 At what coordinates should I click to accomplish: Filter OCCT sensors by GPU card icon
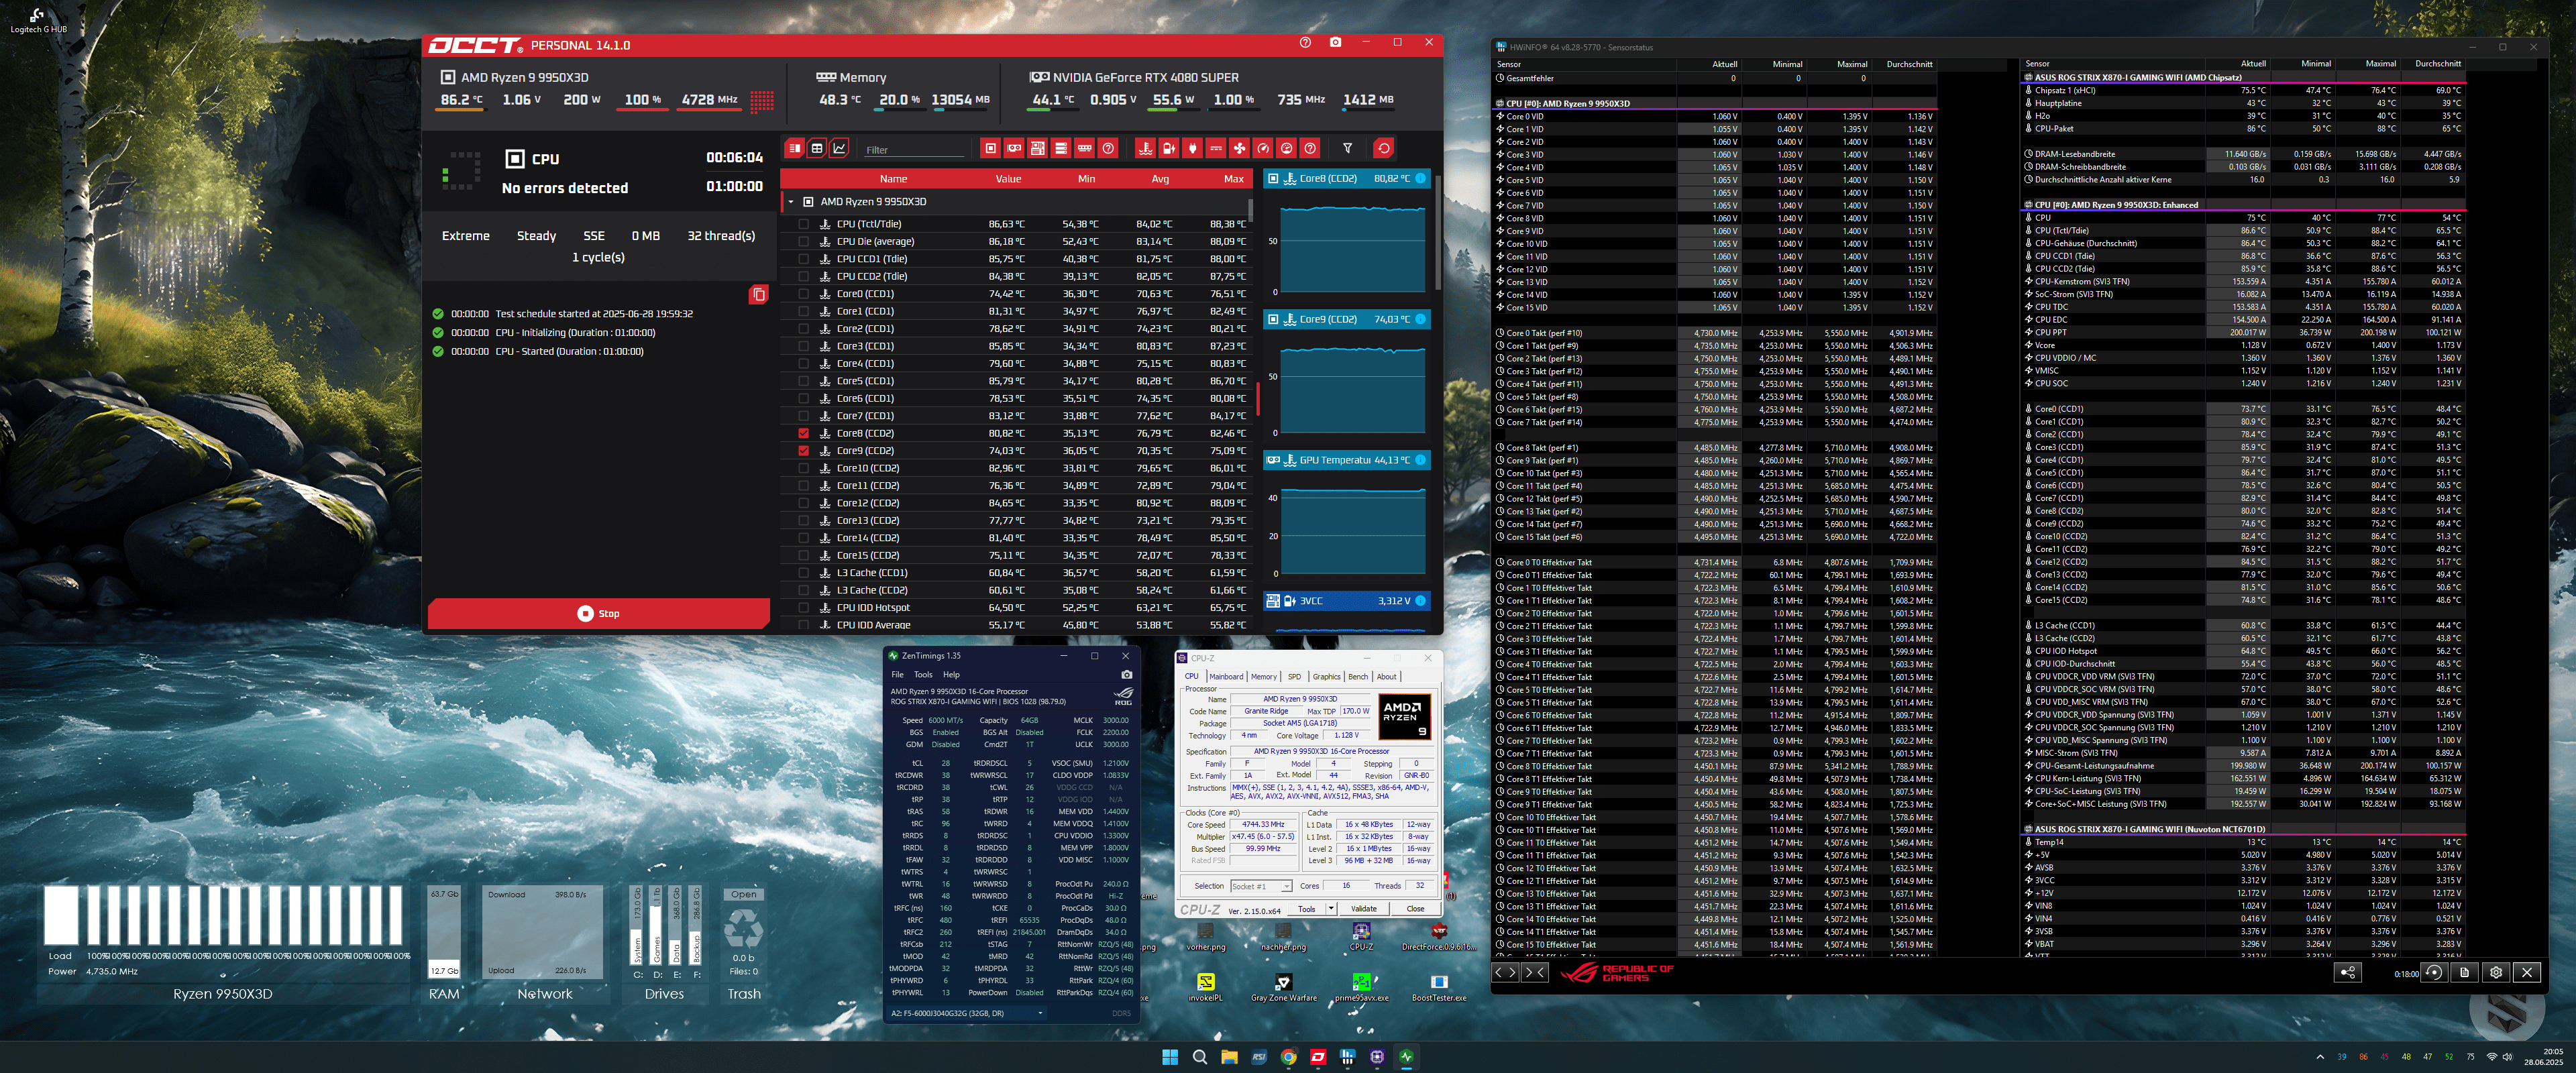point(1014,148)
